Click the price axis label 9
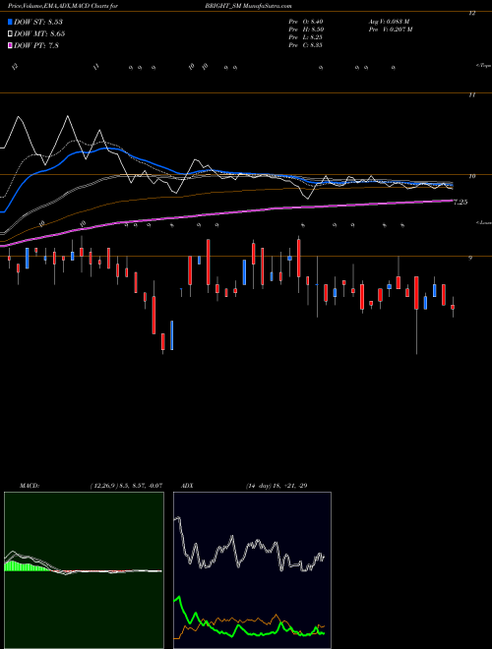The height and width of the screenshot is (649, 492). [x=470, y=258]
